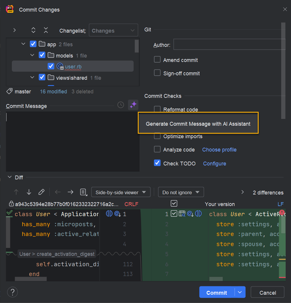The image size is (291, 303).
Task: Click the User > create_activation_digest breadcrumb
Action: click(57, 254)
